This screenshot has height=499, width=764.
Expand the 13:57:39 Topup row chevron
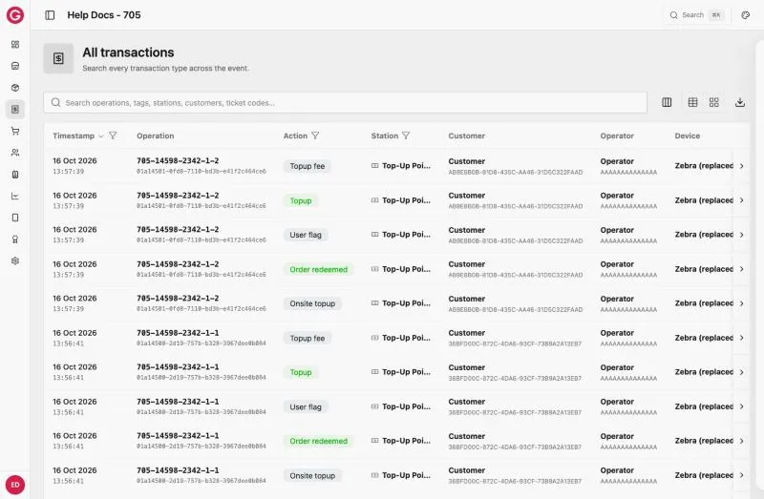point(742,200)
